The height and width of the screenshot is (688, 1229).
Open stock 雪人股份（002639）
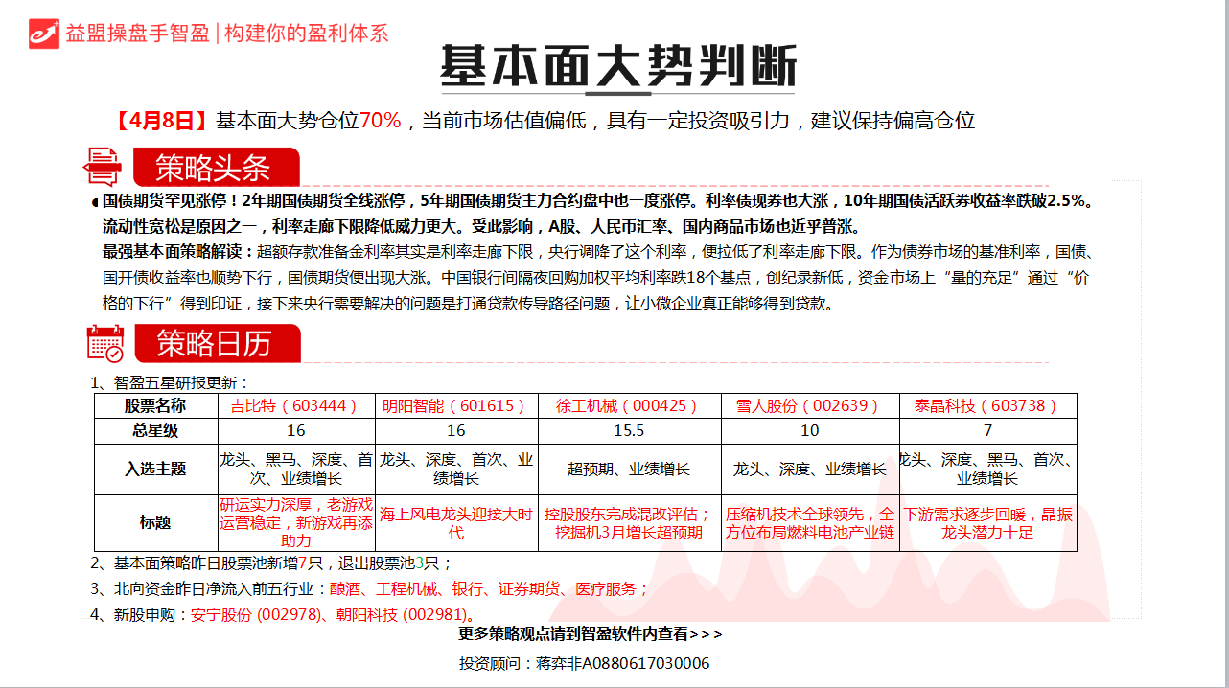pyautogui.click(x=809, y=405)
